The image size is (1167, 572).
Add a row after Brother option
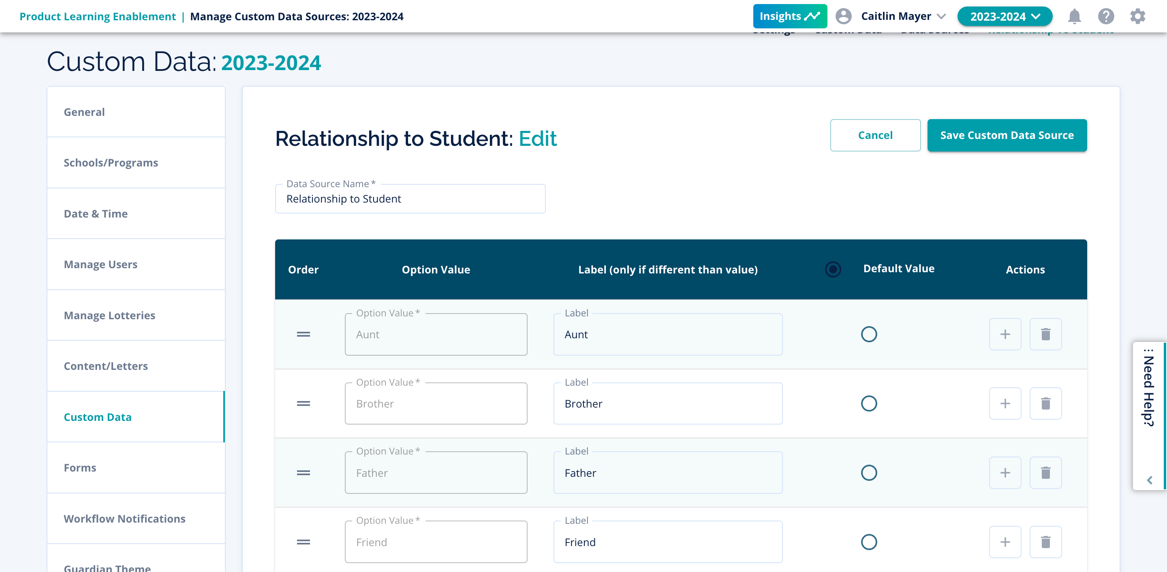[1005, 403]
